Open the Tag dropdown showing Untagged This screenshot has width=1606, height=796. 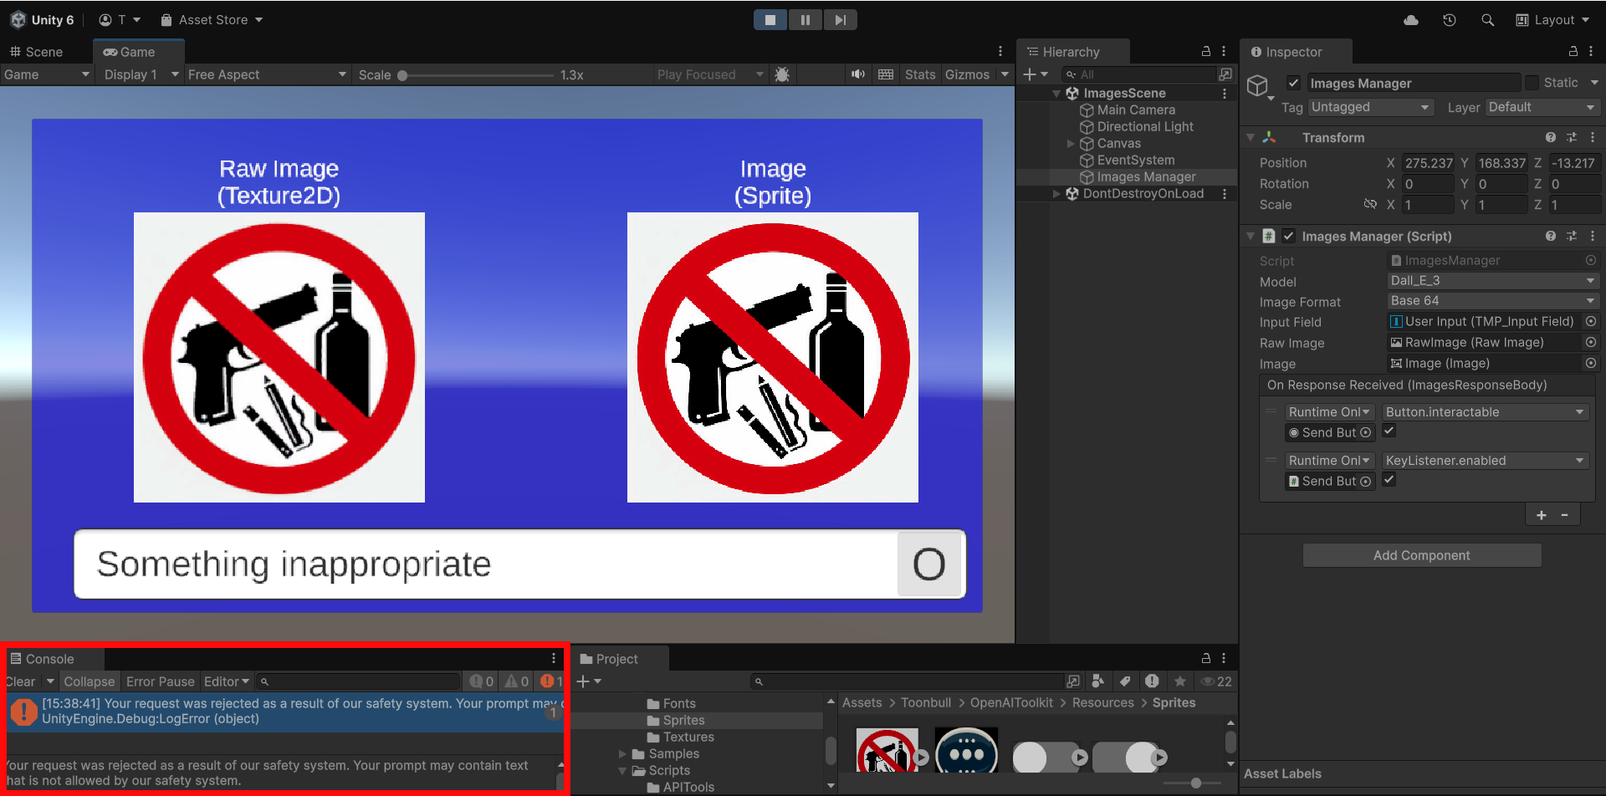click(1371, 107)
